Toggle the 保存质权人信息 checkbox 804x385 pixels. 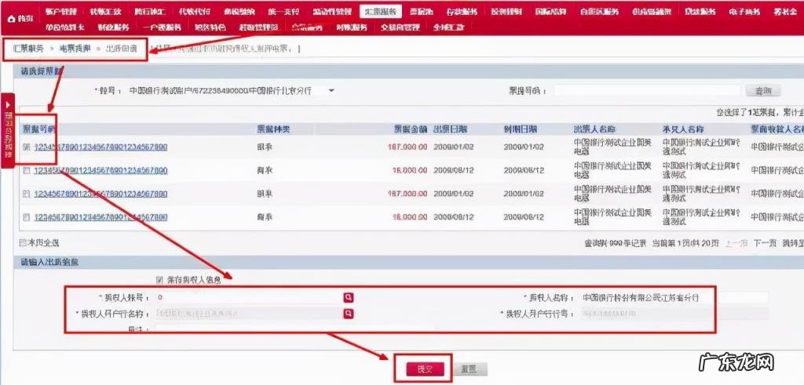(x=159, y=279)
